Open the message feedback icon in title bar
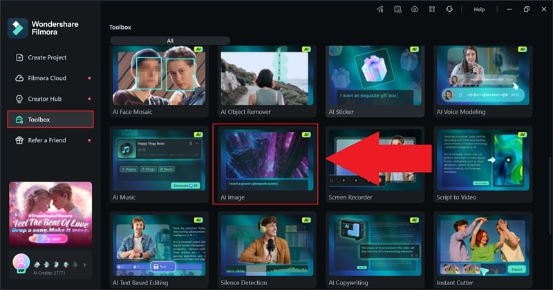This screenshot has height=290, width=553. point(397,10)
